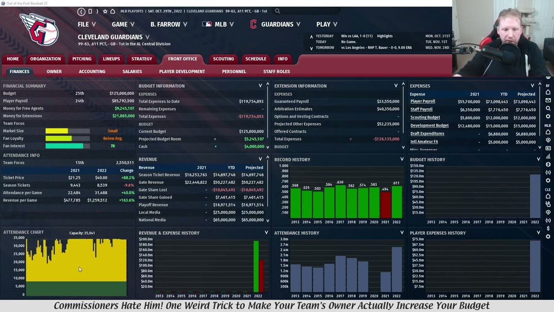
Task: Open the Player Payroll expense link
Action: click(x=423, y=101)
